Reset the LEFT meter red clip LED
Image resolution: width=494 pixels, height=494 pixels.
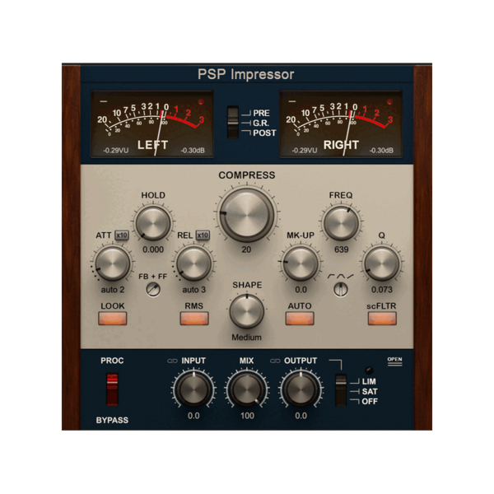(201, 101)
